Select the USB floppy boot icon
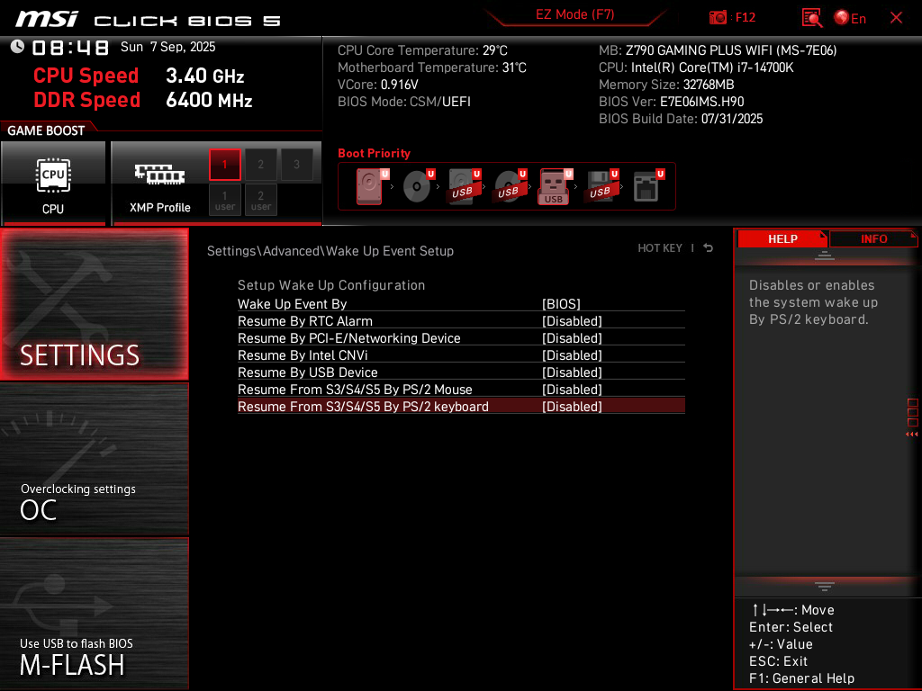The image size is (922, 691). (x=601, y=186)
